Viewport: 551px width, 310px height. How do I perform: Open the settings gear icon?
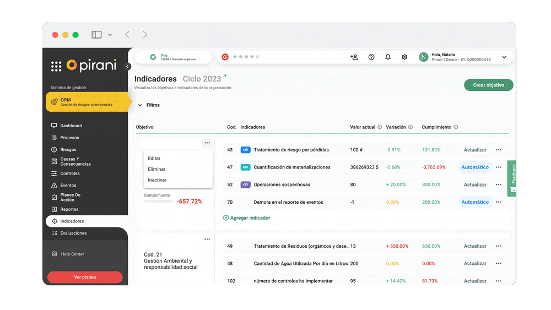coord(404,57)
